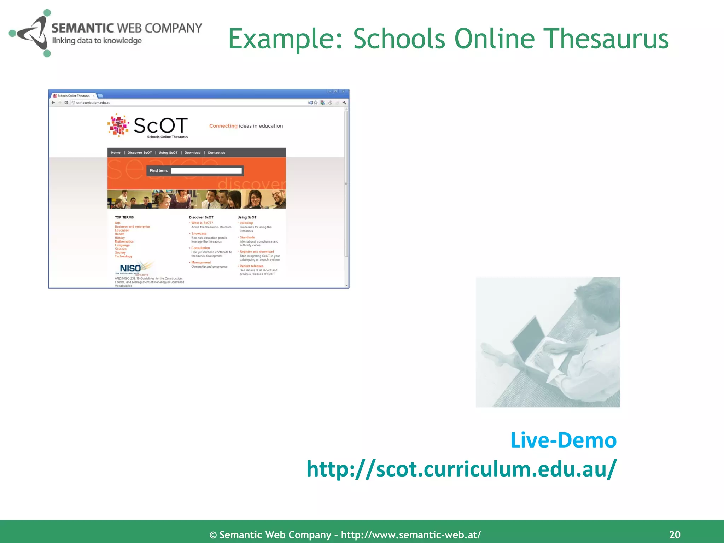Open the Science top term

pos(121,249)
